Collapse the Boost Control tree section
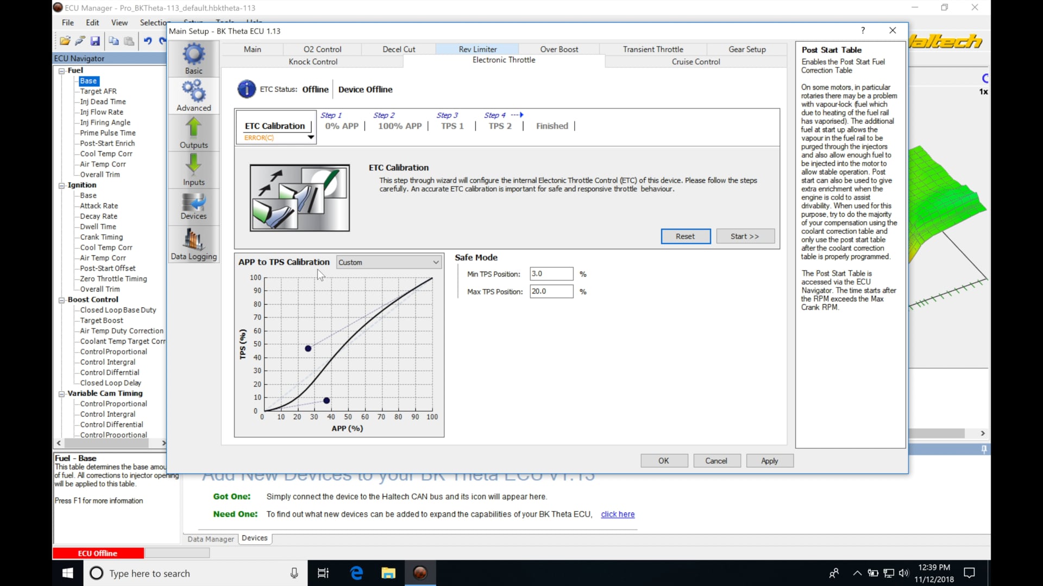The height and width of the screenshot is (586, 1043). [61, 300]
